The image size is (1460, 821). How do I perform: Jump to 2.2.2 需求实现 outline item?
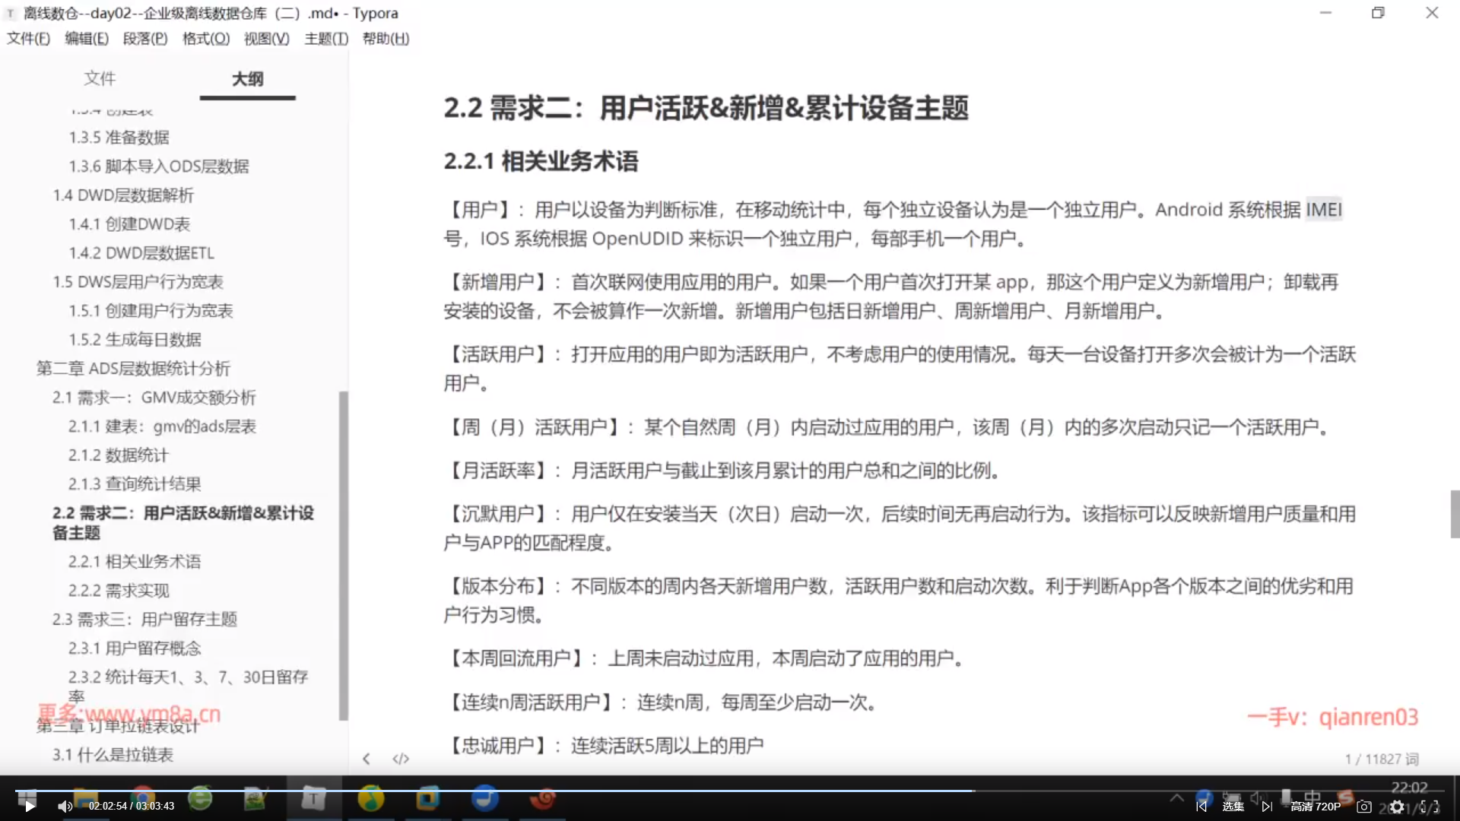tap(119, 591)
